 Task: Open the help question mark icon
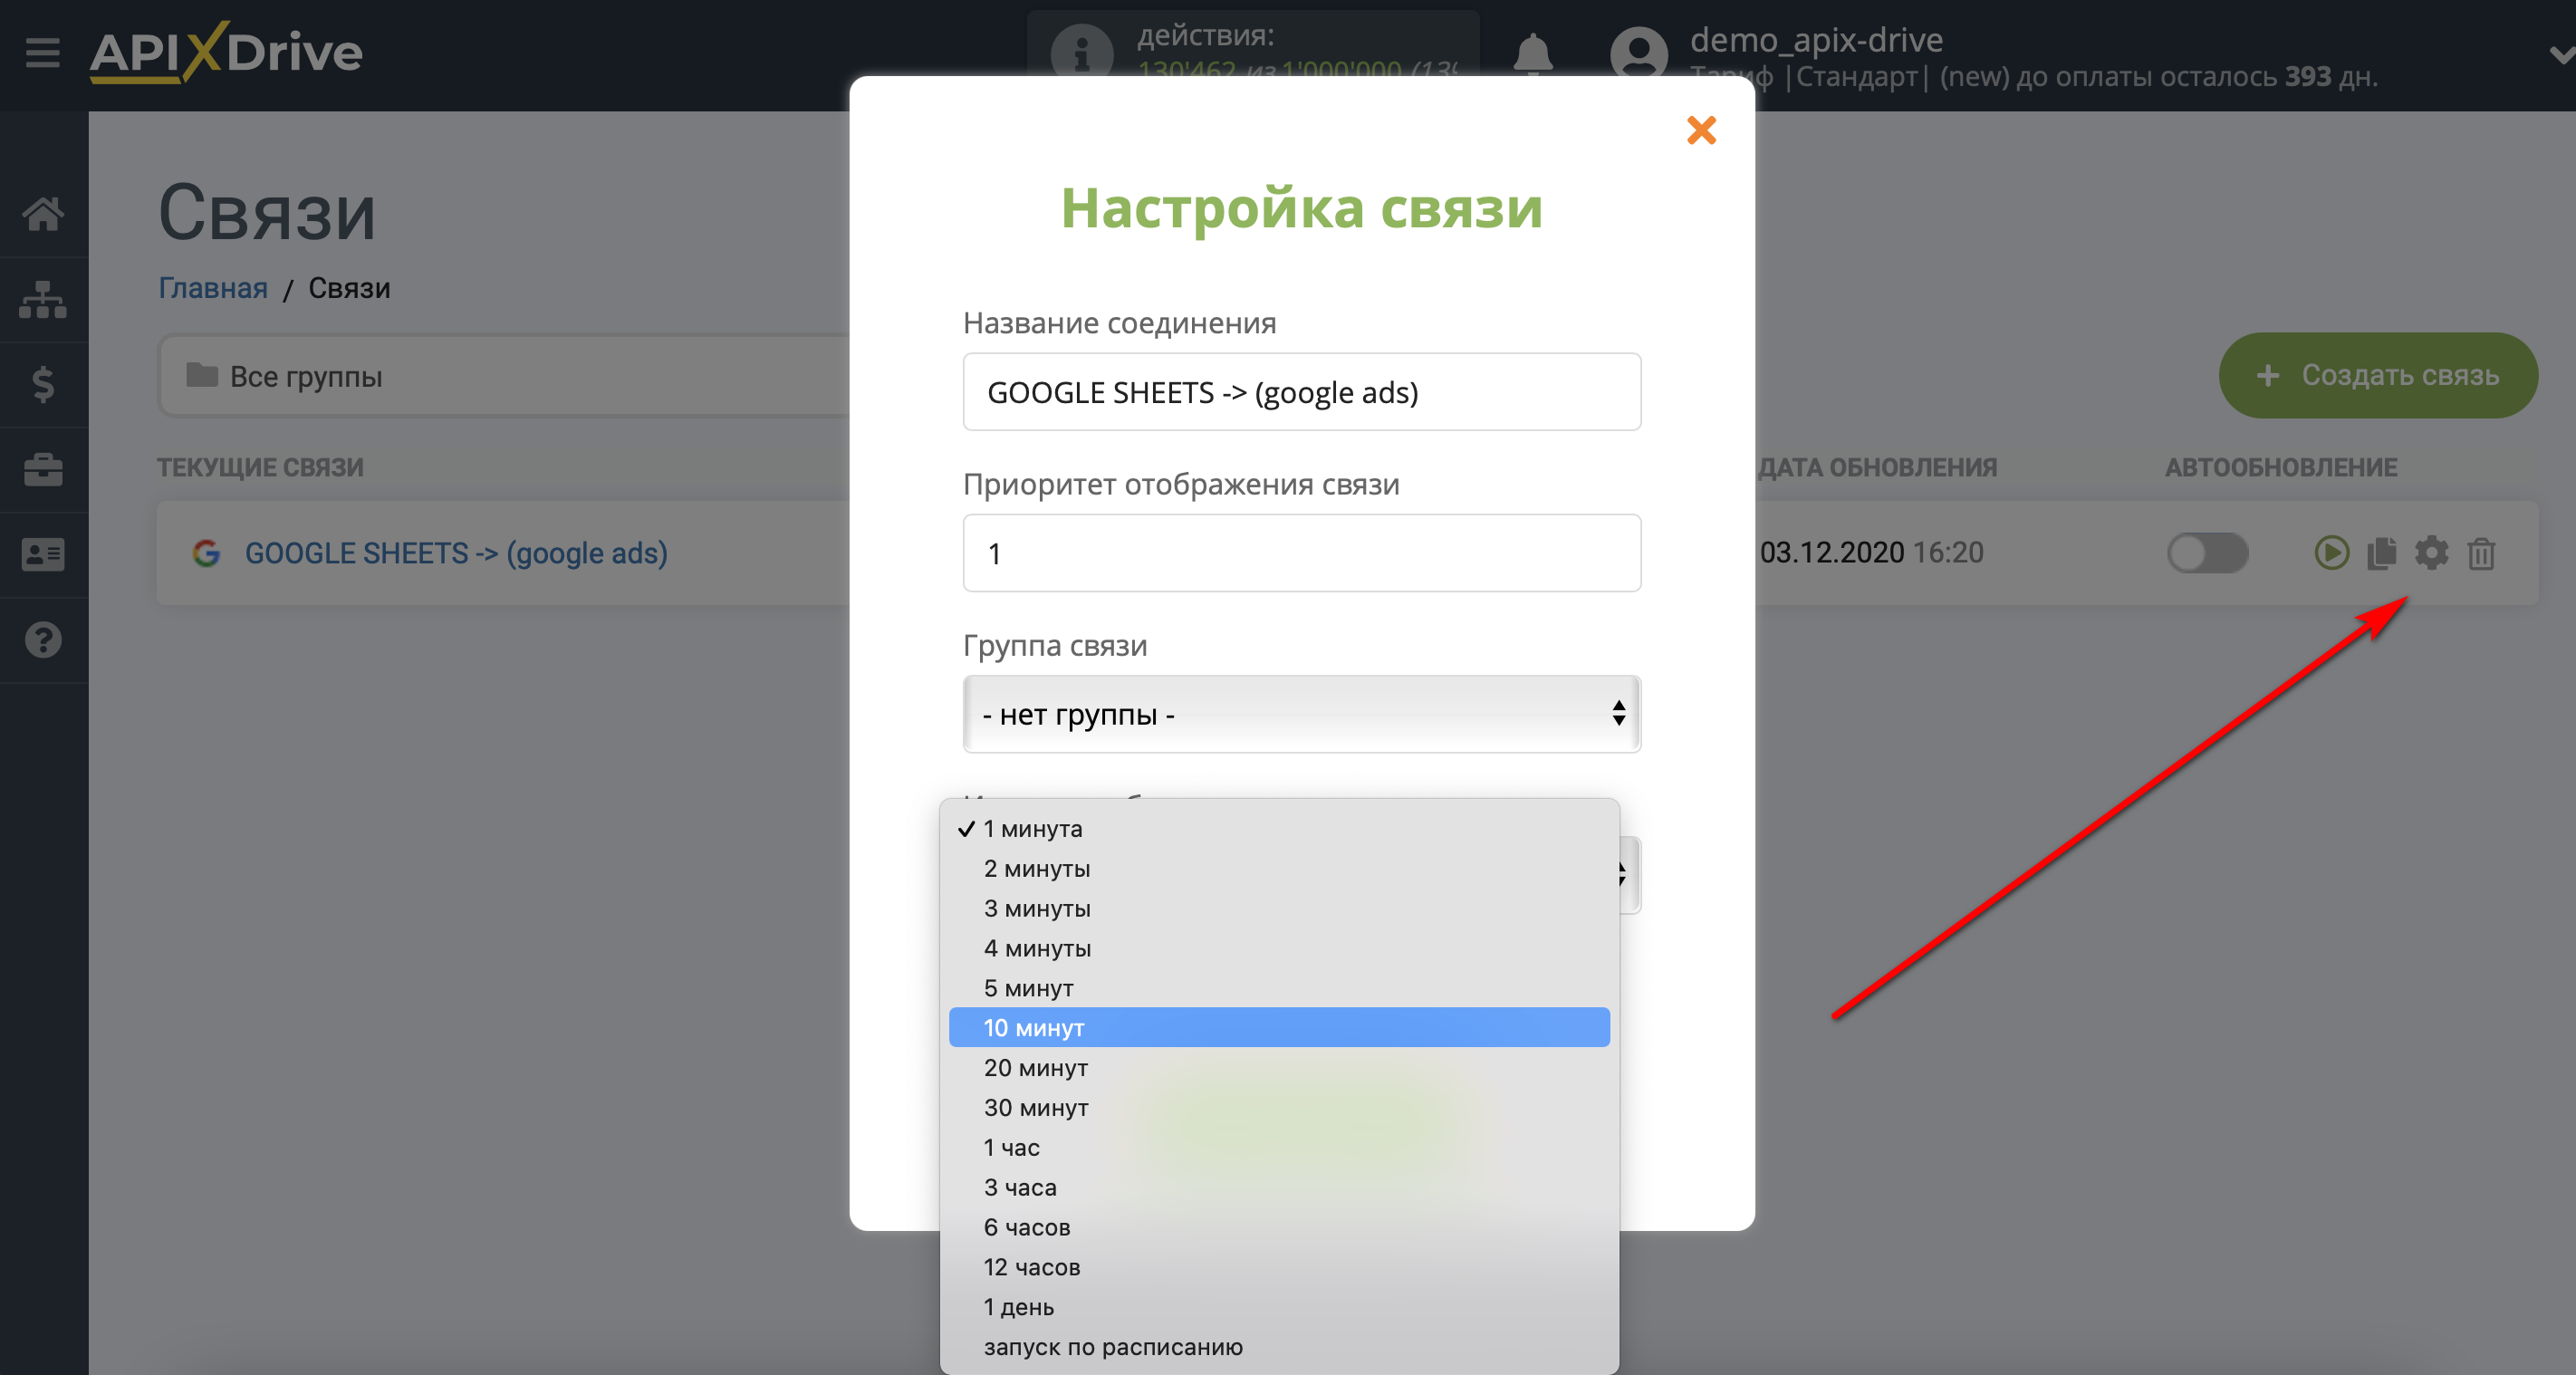pyautogui.click(x=43, y=640)
